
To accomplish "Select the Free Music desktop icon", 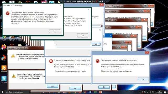I will (x=4, y=79).
